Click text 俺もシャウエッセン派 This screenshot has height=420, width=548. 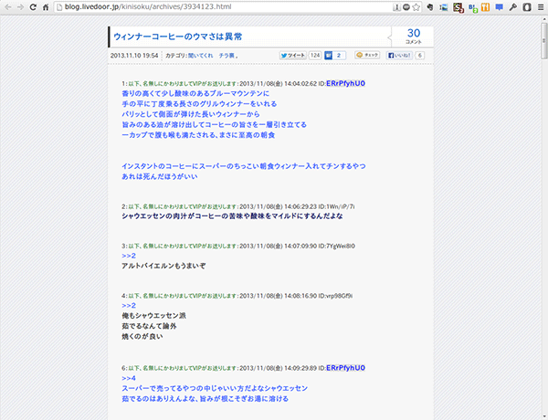point(153,316)
